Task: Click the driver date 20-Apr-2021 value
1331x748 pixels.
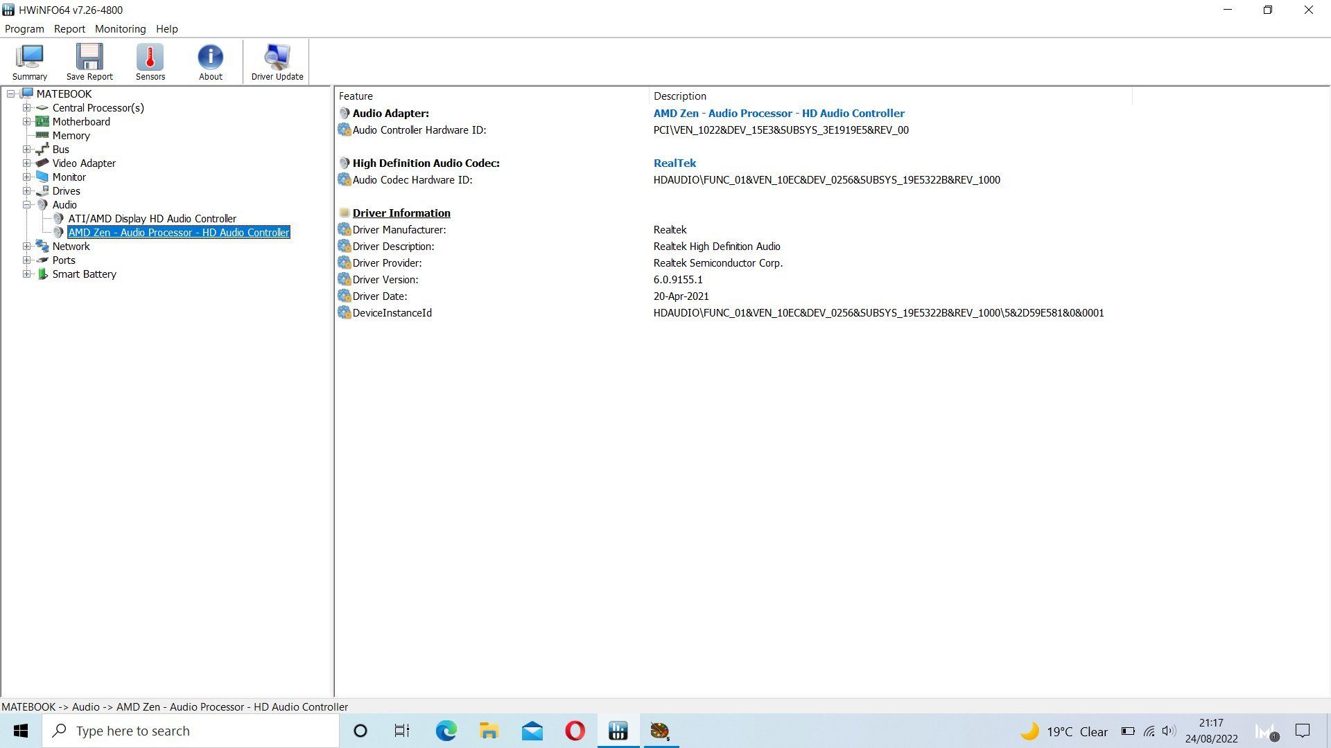Action: point(681,296)
